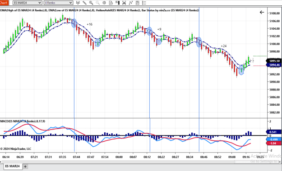Click the 5082.00 price axis label

[275, 112]
